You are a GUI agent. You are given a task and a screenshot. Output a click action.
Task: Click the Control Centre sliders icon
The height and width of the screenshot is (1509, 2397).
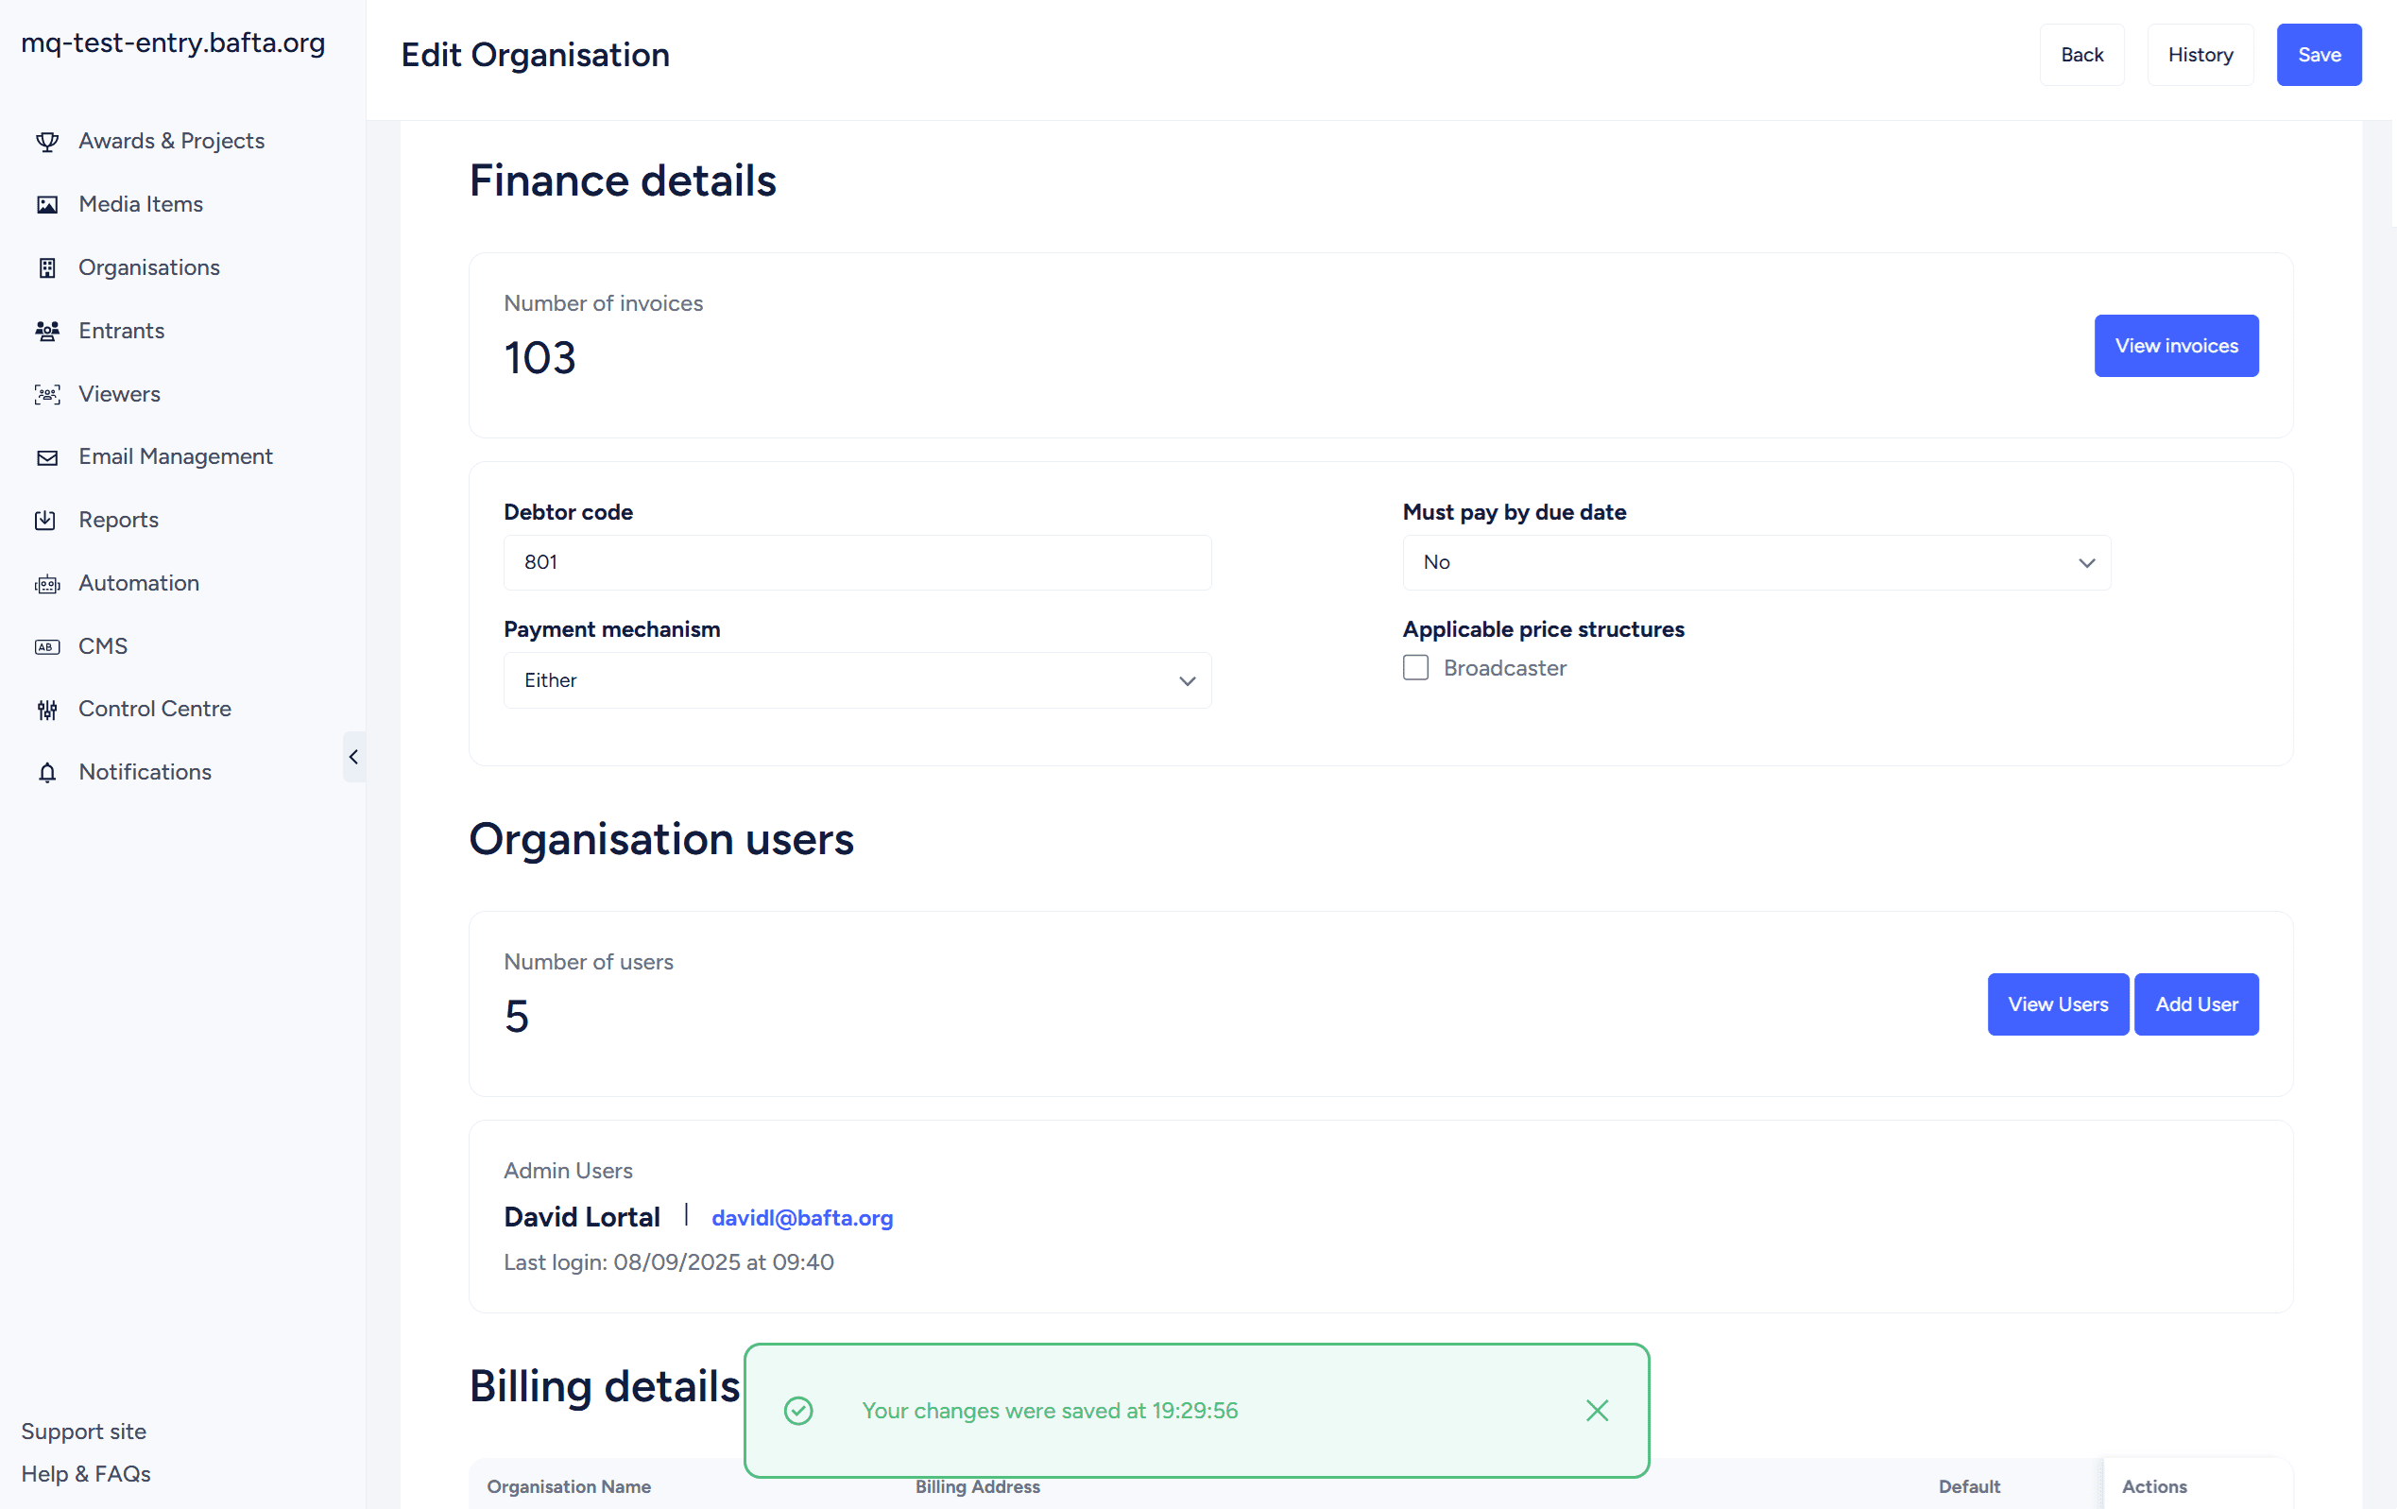(47, 710)
